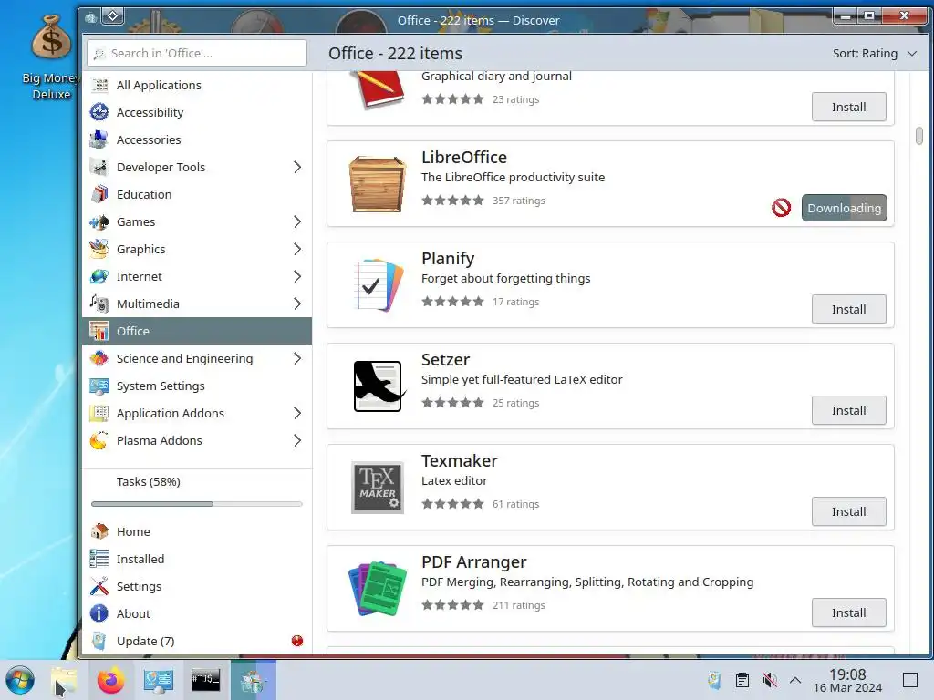Open the terminal from the taskbar
Screen dimensions: 934x700
pyautogui.click(x=205, y=680)
